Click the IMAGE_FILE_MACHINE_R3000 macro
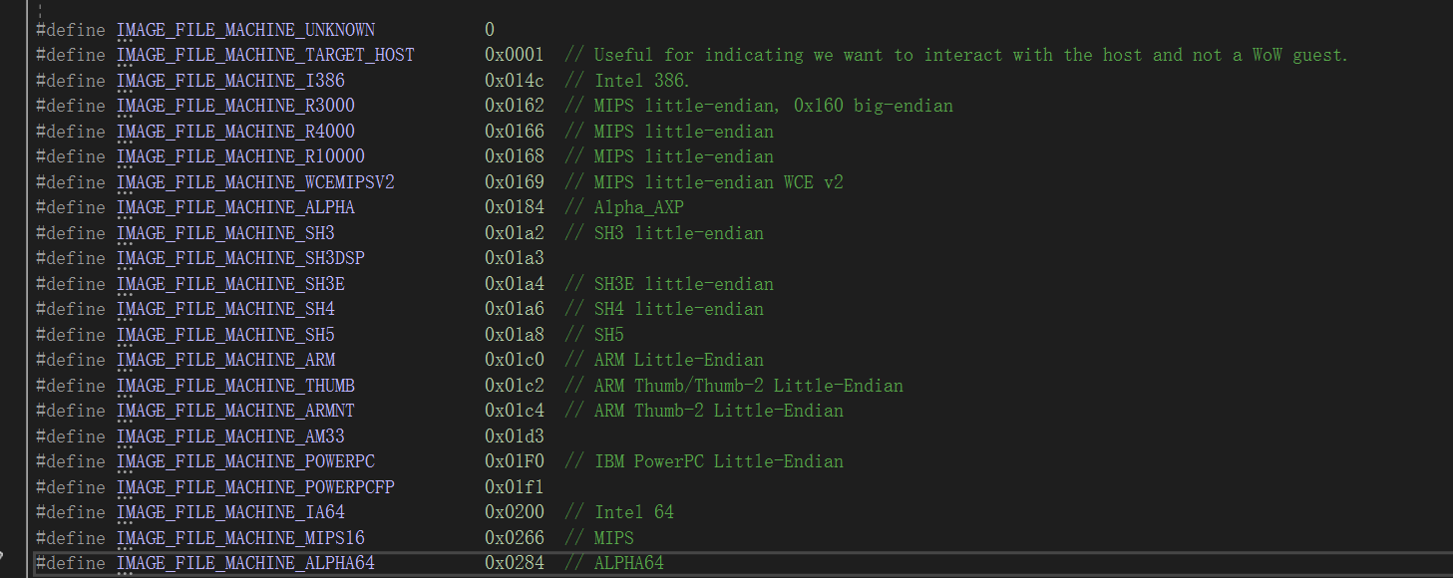The width and height of the screenshot is (1453, 578). [235, 106]
